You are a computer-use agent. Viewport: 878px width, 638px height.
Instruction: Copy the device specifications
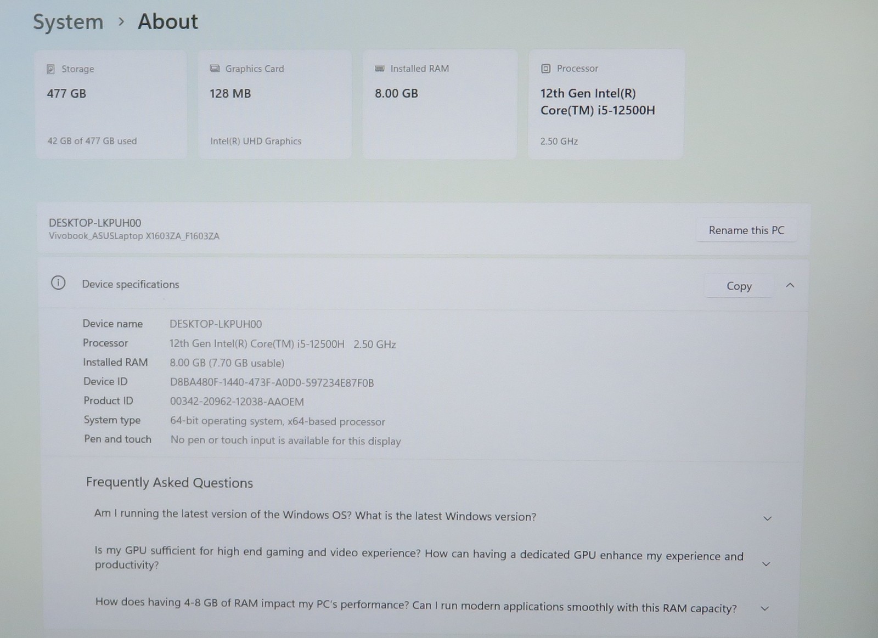(x=739, y=286)
